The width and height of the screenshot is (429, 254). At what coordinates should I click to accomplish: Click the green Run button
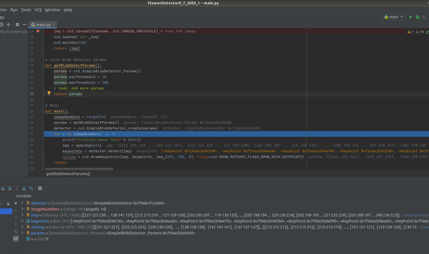click(410, 17)
